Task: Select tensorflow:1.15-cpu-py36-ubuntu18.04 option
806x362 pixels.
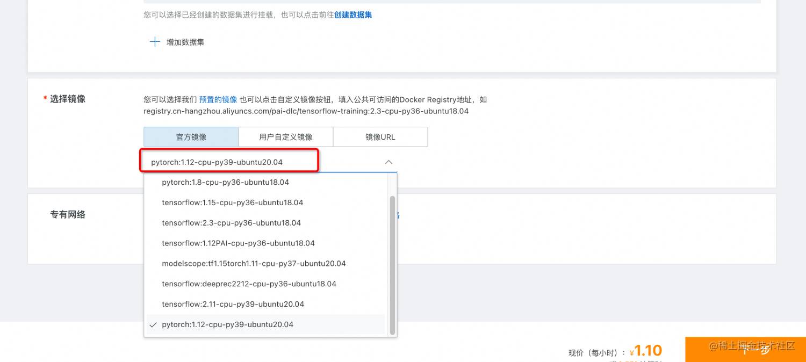Action: click(265, 202)
